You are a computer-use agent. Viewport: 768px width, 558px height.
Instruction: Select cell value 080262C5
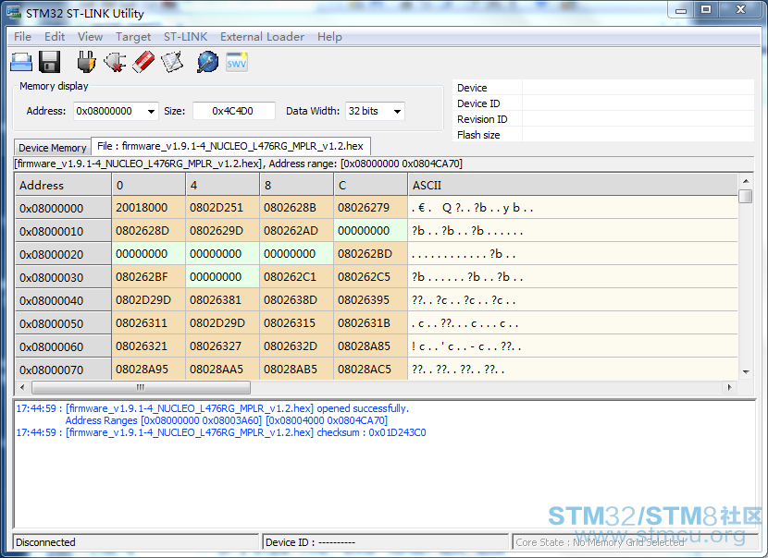(x=371, y=277)
